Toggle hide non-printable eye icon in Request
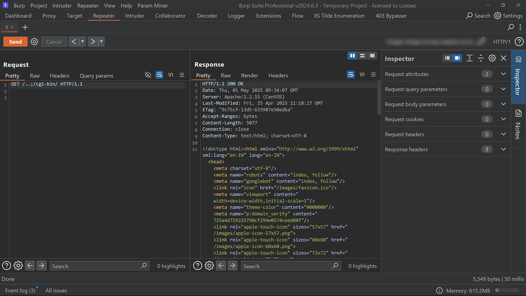The image size is (526, 296). [x=148, y=75]
